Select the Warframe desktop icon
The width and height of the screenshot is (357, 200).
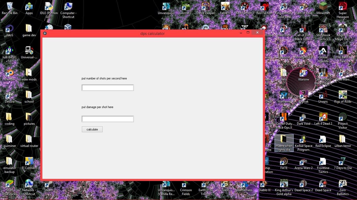click(284, 97)
